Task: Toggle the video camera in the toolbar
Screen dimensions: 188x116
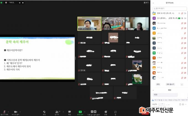Action: pos(15,112)
